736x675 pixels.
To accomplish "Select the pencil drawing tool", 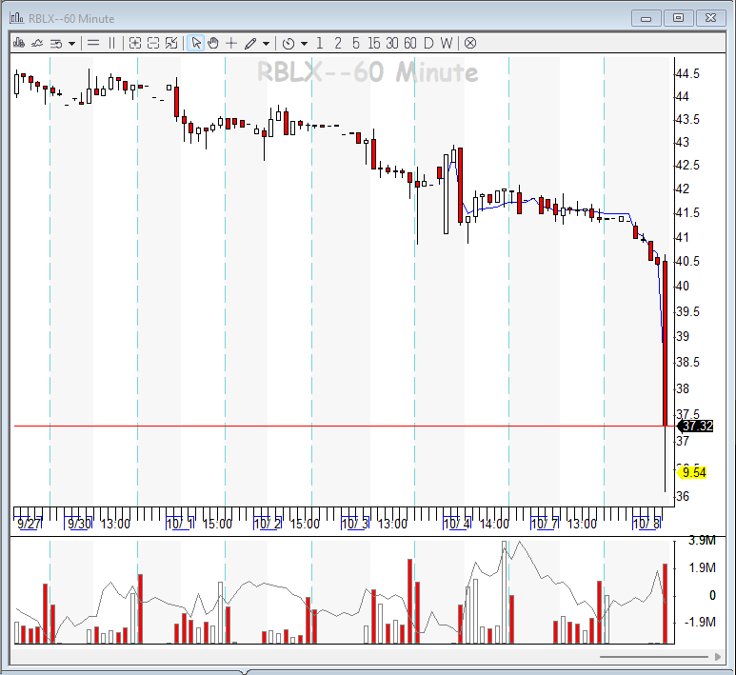I will 250,44.
